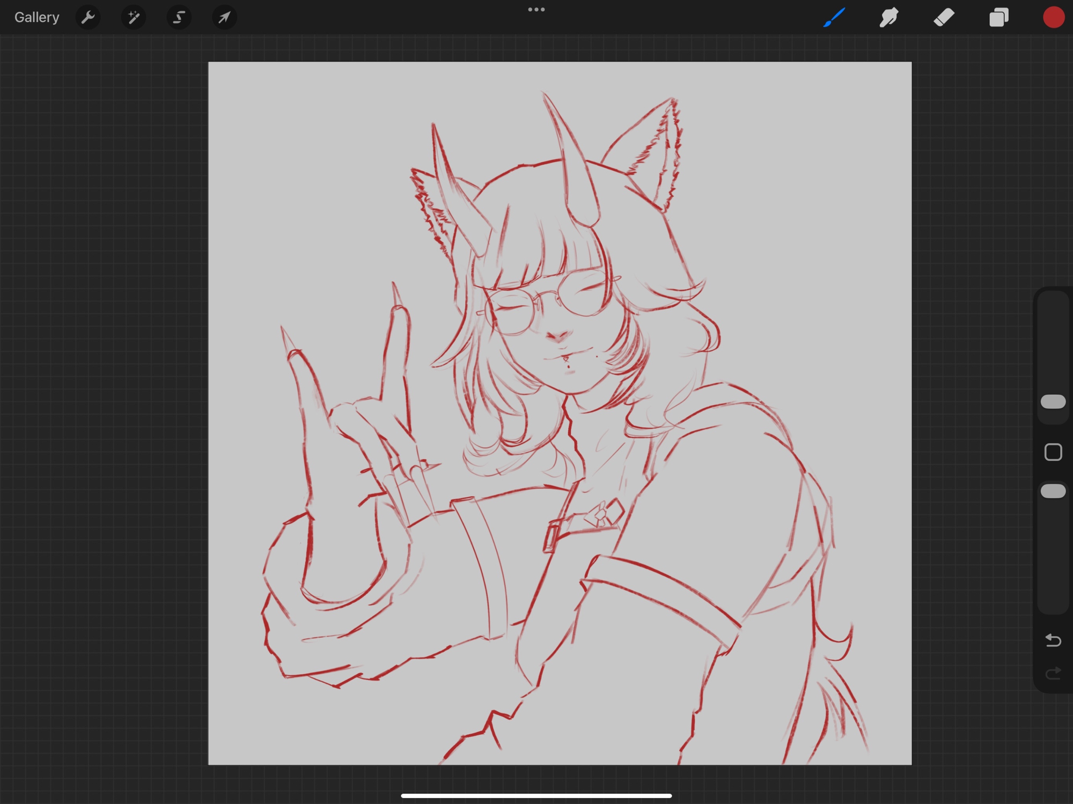The image size is (1073, 804).
Task: Tap the square Modify button on sidebar
Action: (x=1053, y=452)
